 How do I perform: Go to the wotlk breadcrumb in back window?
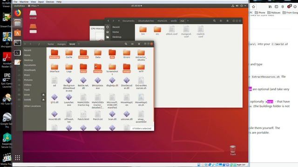pos(174,21)
